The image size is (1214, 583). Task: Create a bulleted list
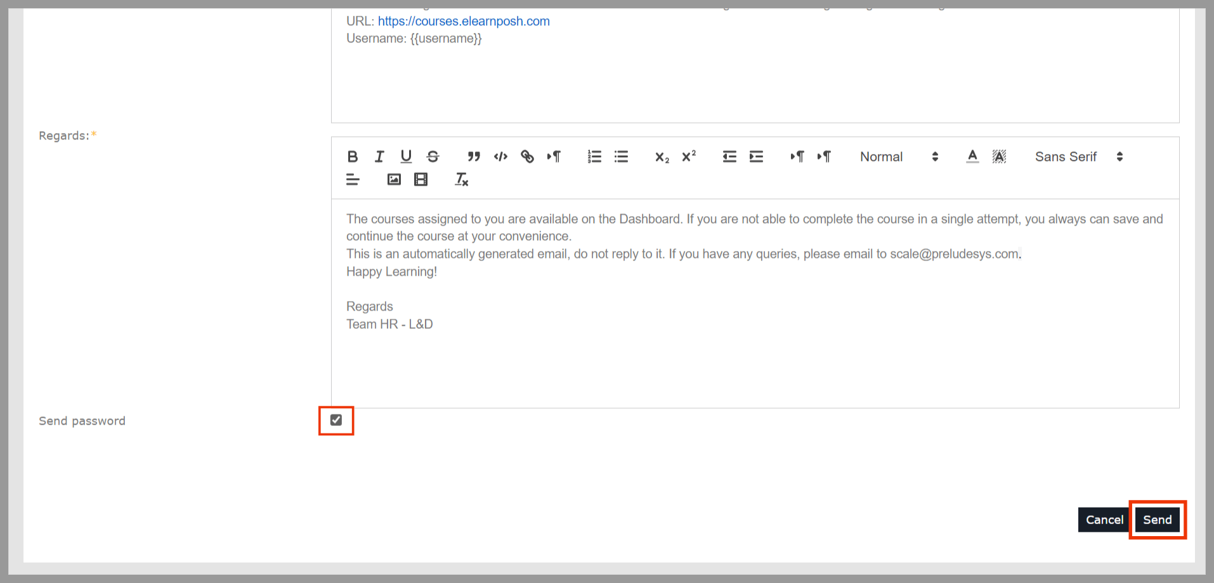point(621,157)
